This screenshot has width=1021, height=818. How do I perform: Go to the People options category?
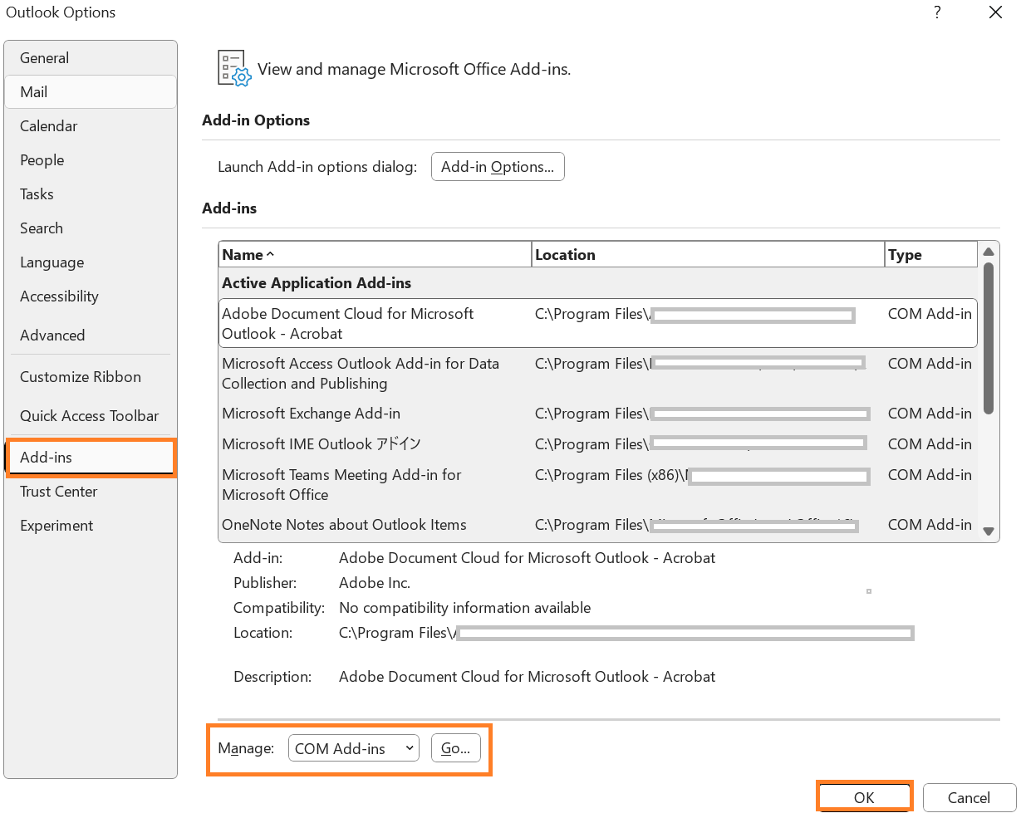[x=91, y=160]
